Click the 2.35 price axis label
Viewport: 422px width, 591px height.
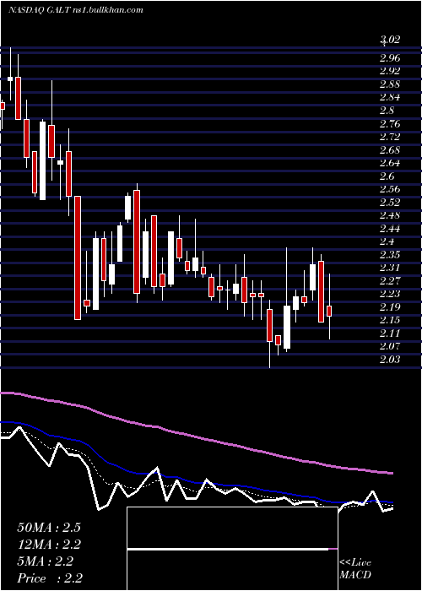(x=390, y=255)
